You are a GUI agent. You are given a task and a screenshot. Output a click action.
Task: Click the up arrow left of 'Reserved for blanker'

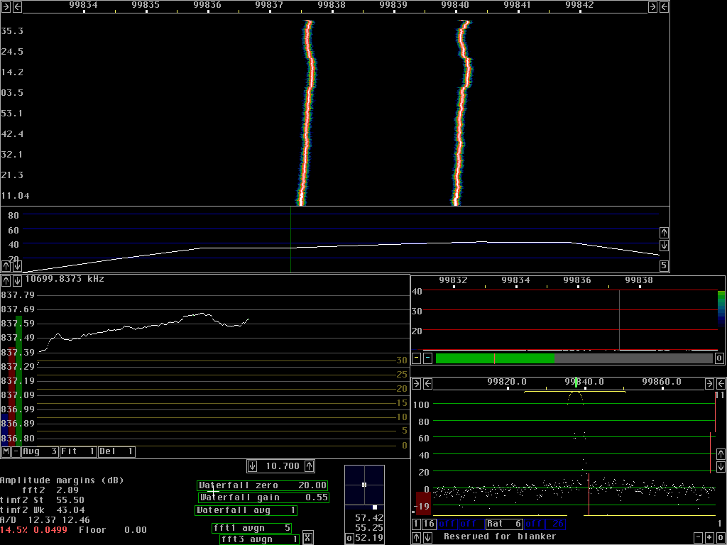[x=416, y=538]
